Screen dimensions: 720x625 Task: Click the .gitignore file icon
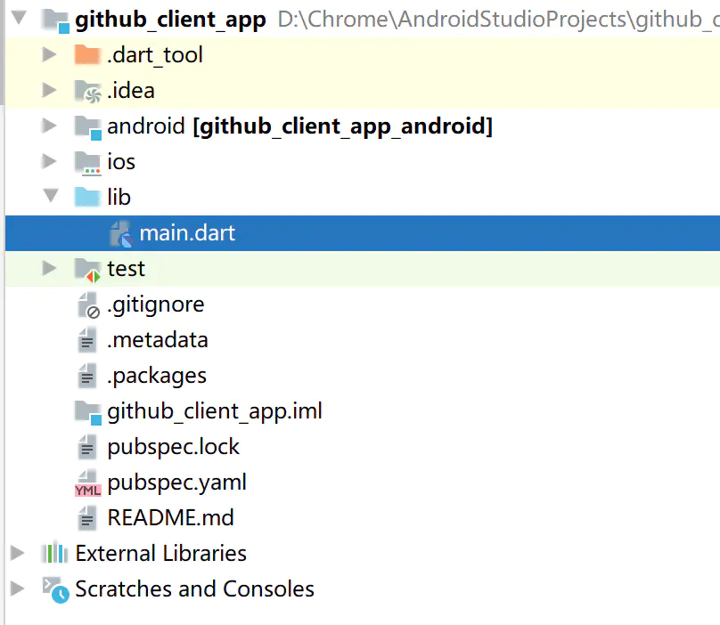(87, 304)
